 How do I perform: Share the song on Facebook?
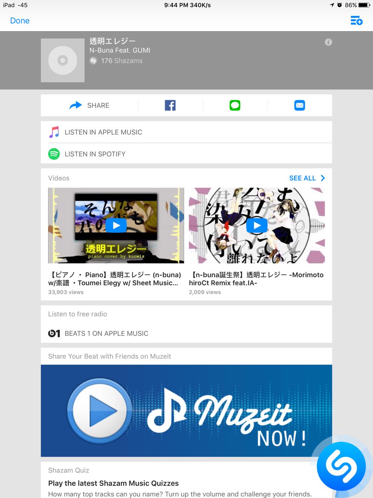click(170, 105)
